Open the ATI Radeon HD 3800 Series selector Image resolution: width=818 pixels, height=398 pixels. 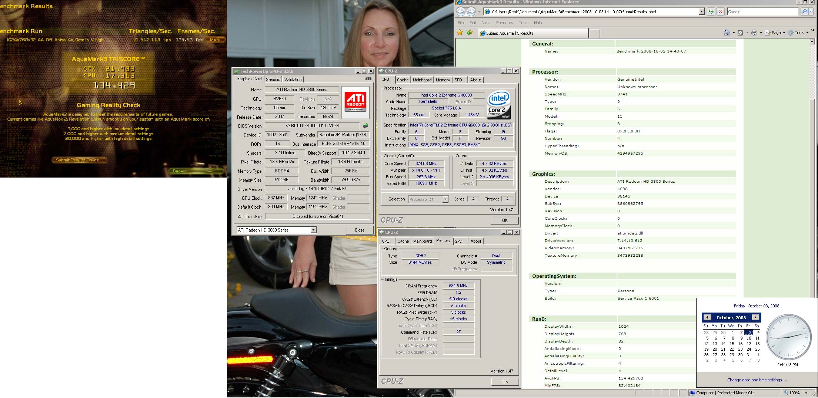pyautogui.click(x=277, y=230)
